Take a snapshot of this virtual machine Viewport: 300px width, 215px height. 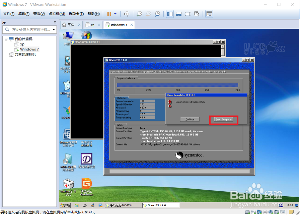click(x=139, y=14)
